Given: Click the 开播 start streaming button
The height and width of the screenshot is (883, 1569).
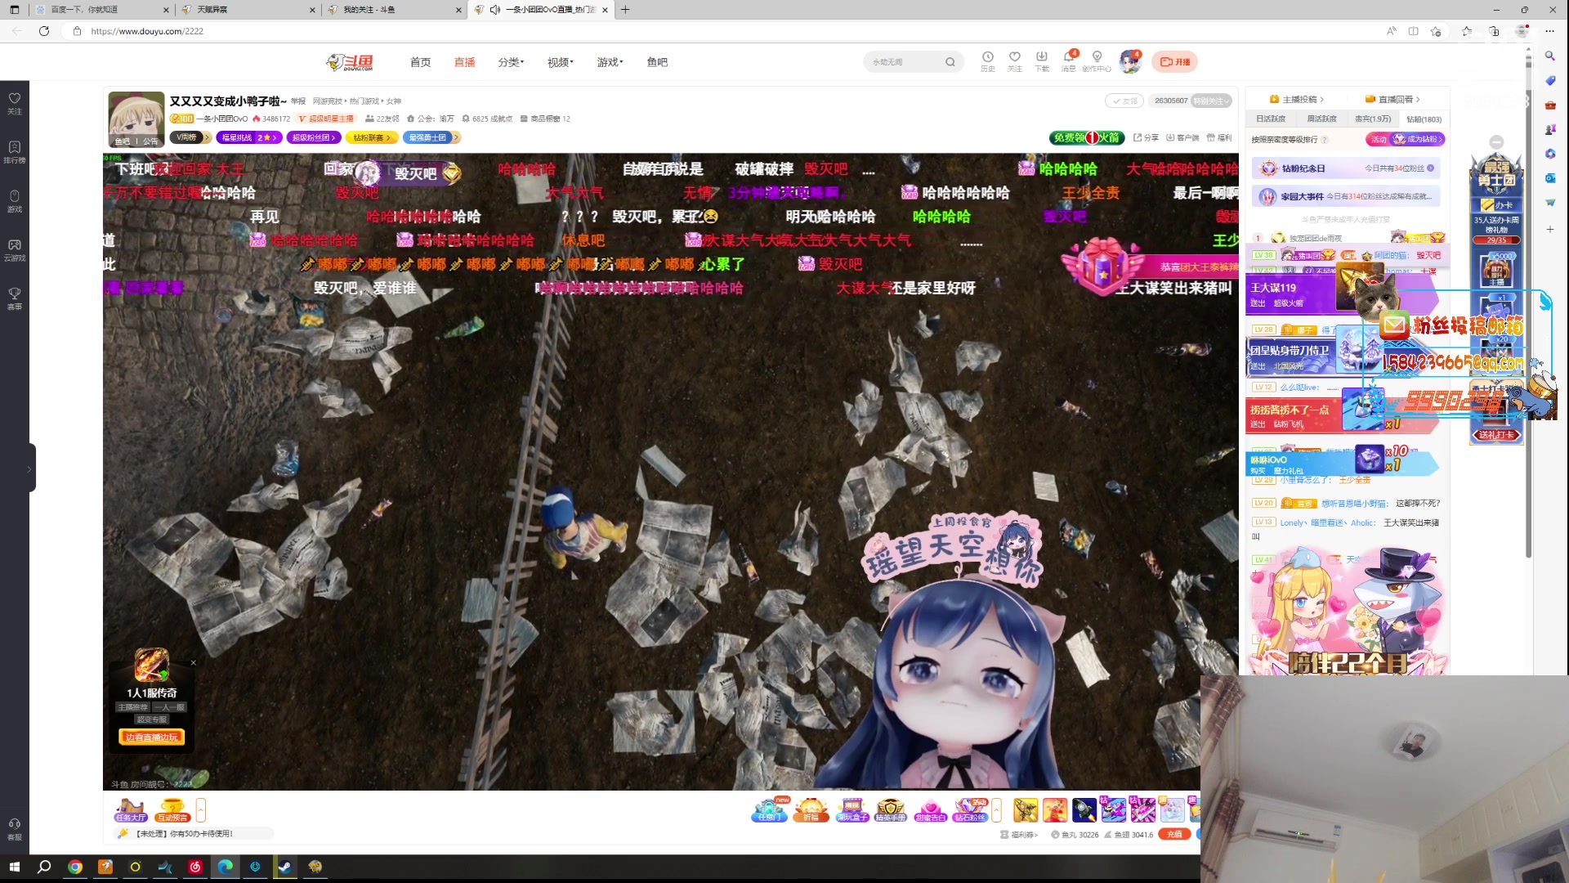Looking at the screenshot, I should pyautogui.click(x=1175, y=62).
